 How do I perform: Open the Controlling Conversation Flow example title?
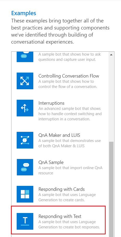[x=69, y=76]
